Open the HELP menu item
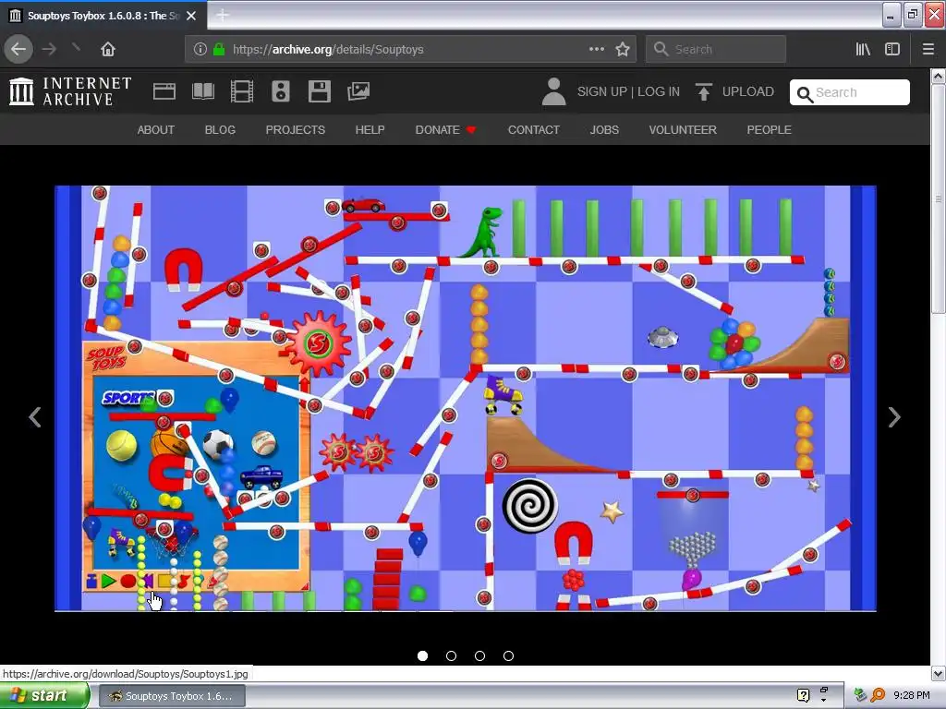The height and width of the screenshot is (709, 946). (370, 129)
